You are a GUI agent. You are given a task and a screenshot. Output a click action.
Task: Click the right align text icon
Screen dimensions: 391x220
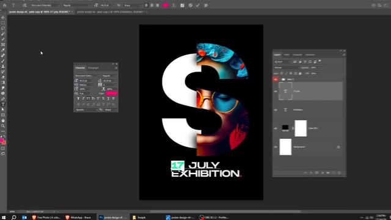pyautogui.click(x=158, y=5)
